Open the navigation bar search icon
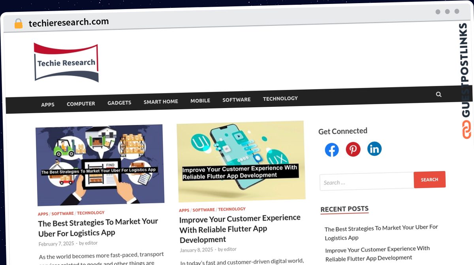Screen dimensions: 474x265 coord(438,95)
